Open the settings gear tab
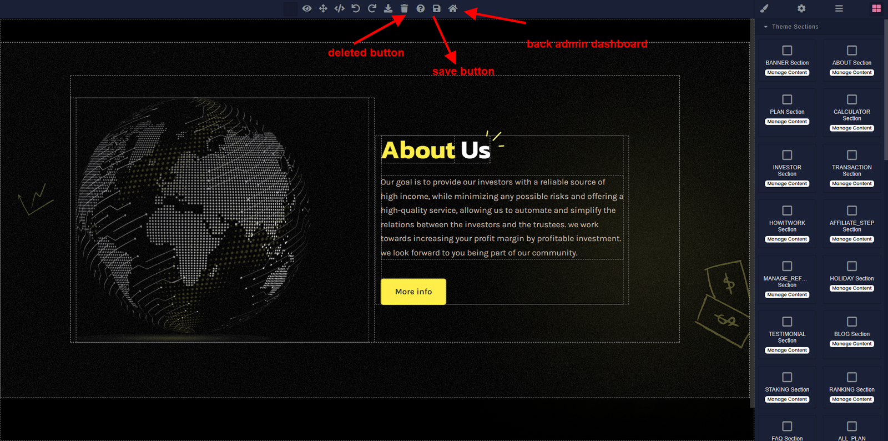Image resolution: width=888 pixels, height=441 pixels. [x=801, y=8]
